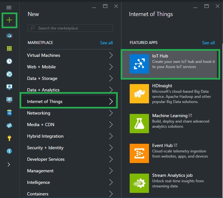Expand the Virtual Machines category arrow
Image resolution: width=223 pixels, height=198 pixels.
(x=111, y=55)
